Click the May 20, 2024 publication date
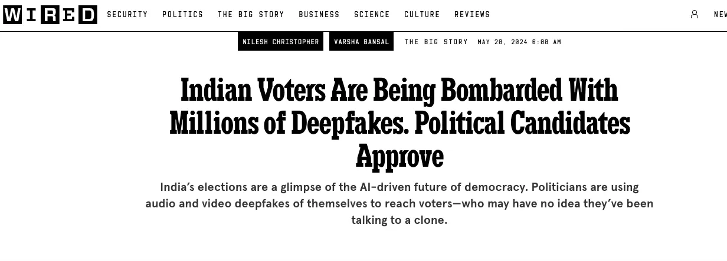Screen dimensions: 727x261 [519, 42]
